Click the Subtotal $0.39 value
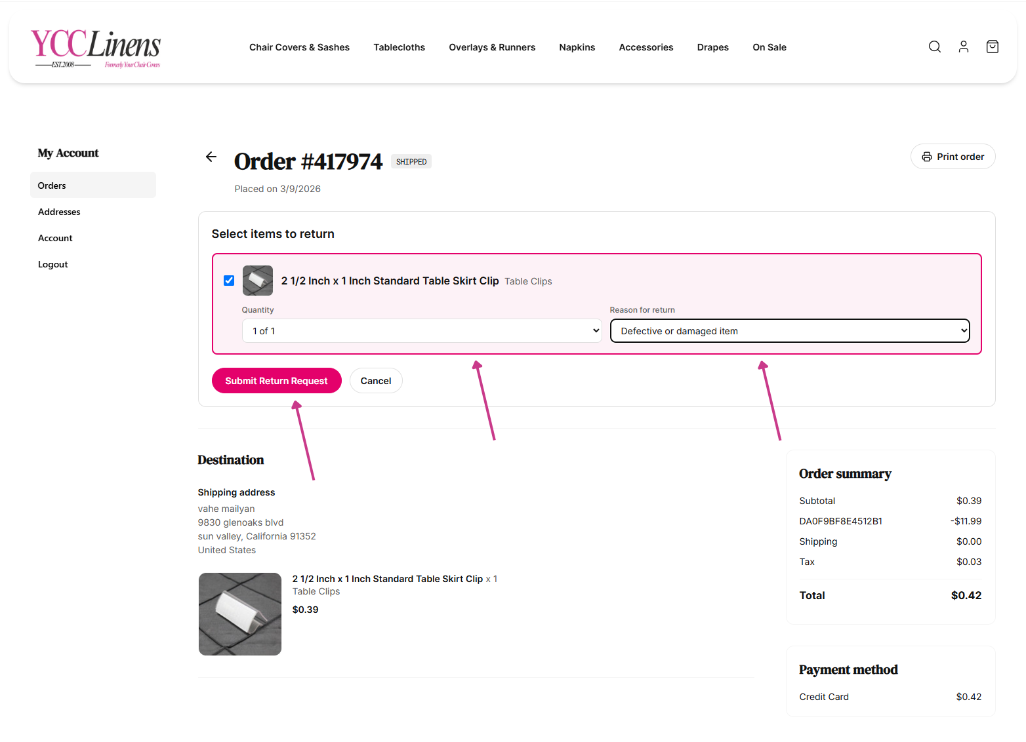Screen dimensions: 1026x742 pyautogui.click(x=969, y=501)
